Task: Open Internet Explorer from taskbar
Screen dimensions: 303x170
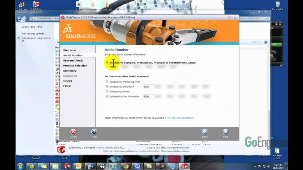Action: 114,166
